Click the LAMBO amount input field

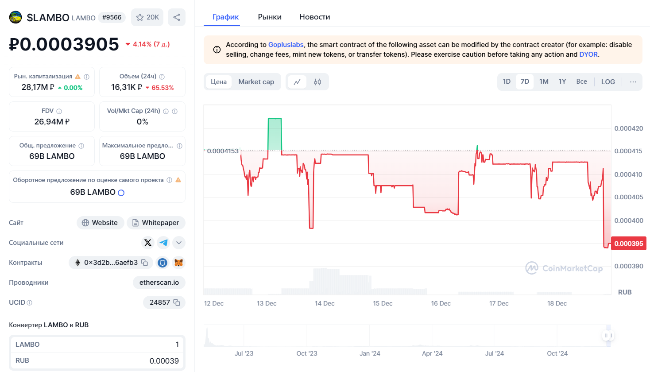pyautogui.click(x=97, y=345)
